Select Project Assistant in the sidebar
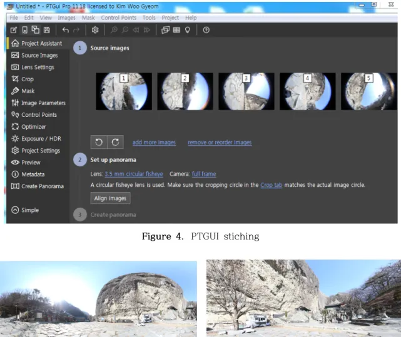Viewport: 401px width, 337px height. point(38,44)
